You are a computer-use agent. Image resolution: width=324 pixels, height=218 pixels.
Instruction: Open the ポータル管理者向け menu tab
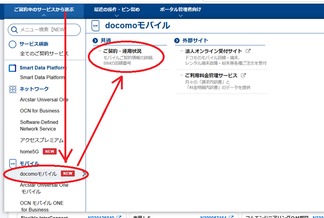click(x=180, y=9)
